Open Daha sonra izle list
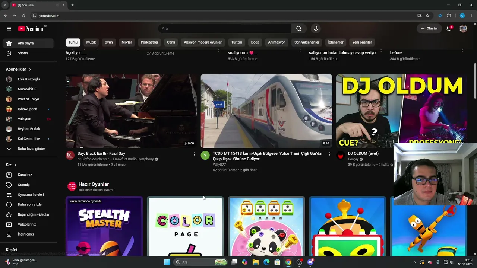 (x=28, y=205)
